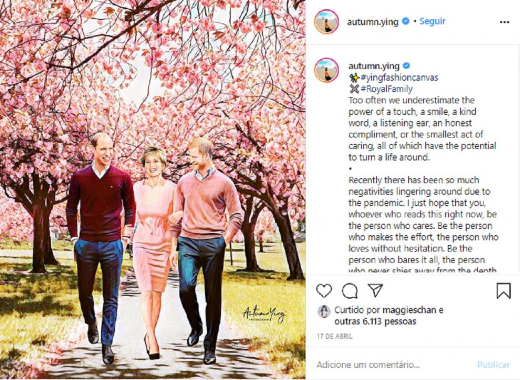520x380 pixels.
Task: Follow the account via Seguir
Action: [x=433, y=21]
